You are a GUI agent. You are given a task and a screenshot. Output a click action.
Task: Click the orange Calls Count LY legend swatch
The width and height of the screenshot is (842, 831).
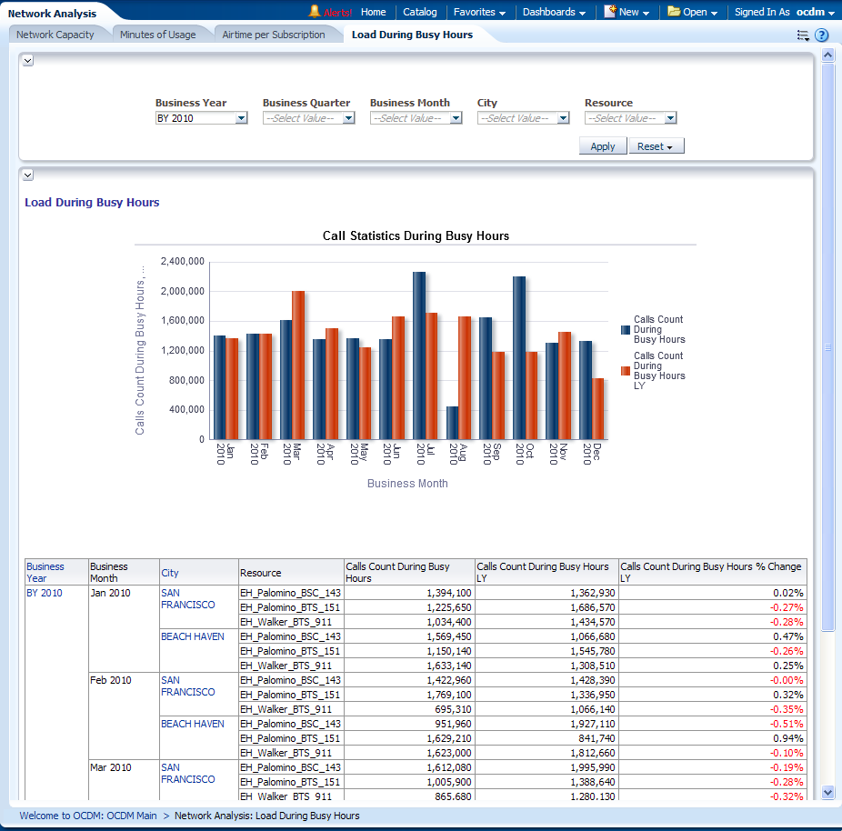[x=626, y=371]
